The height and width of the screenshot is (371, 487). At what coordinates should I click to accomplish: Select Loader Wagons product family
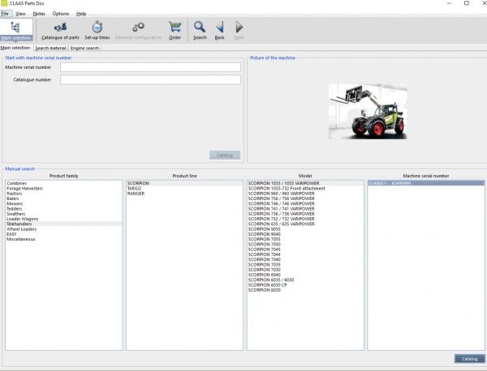(x=63, y=219)
